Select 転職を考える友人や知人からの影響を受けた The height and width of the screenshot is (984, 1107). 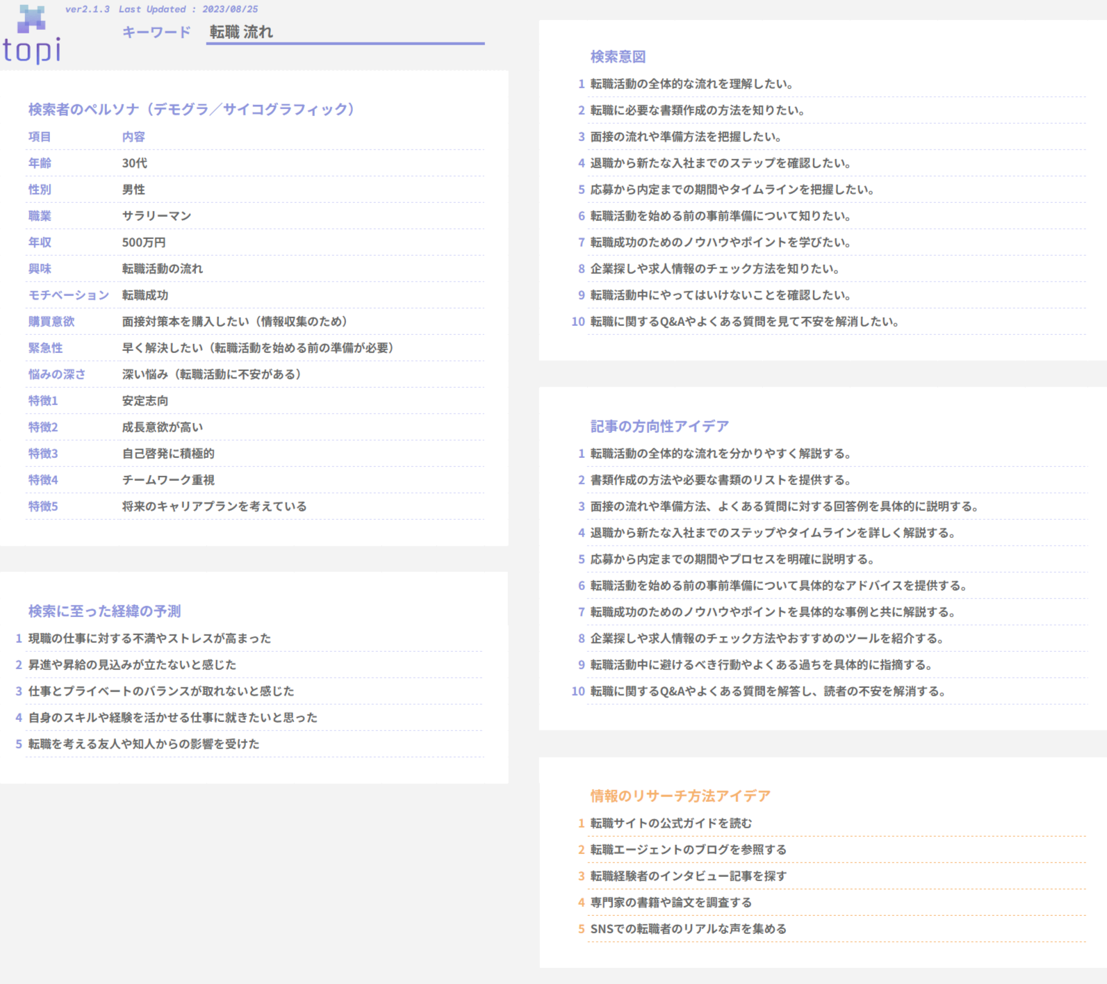click(144, 744)
